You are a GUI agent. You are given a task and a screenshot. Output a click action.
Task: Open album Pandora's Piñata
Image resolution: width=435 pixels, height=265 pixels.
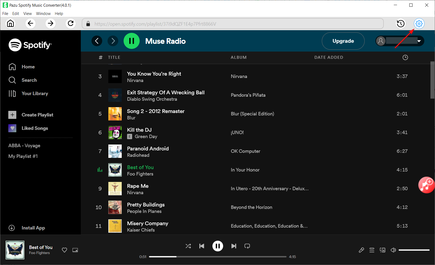(x=248, y=95)
